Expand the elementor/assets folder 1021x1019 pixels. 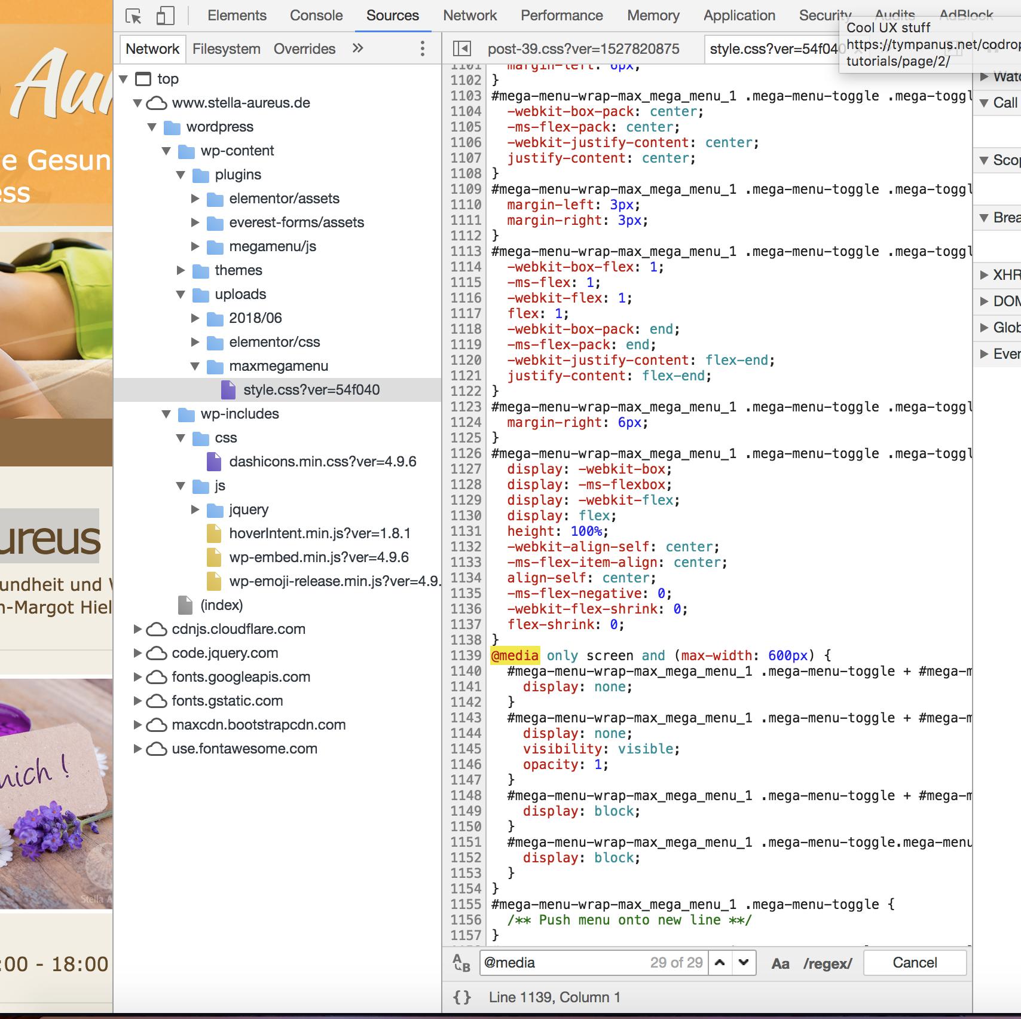[195, 199]
